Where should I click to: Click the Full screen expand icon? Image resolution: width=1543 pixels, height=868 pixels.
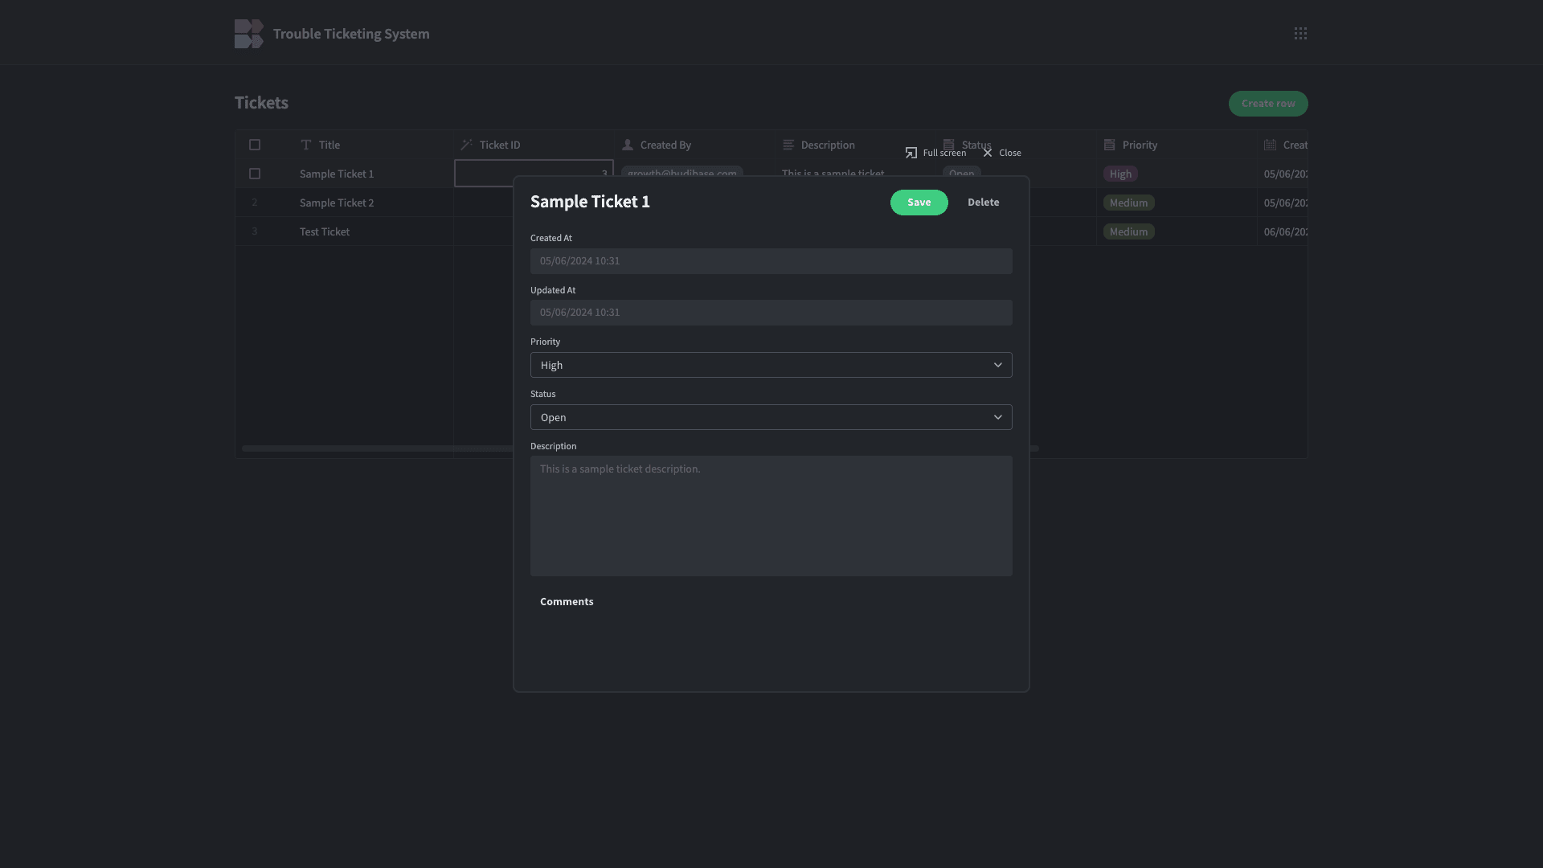tap(911, 153)
